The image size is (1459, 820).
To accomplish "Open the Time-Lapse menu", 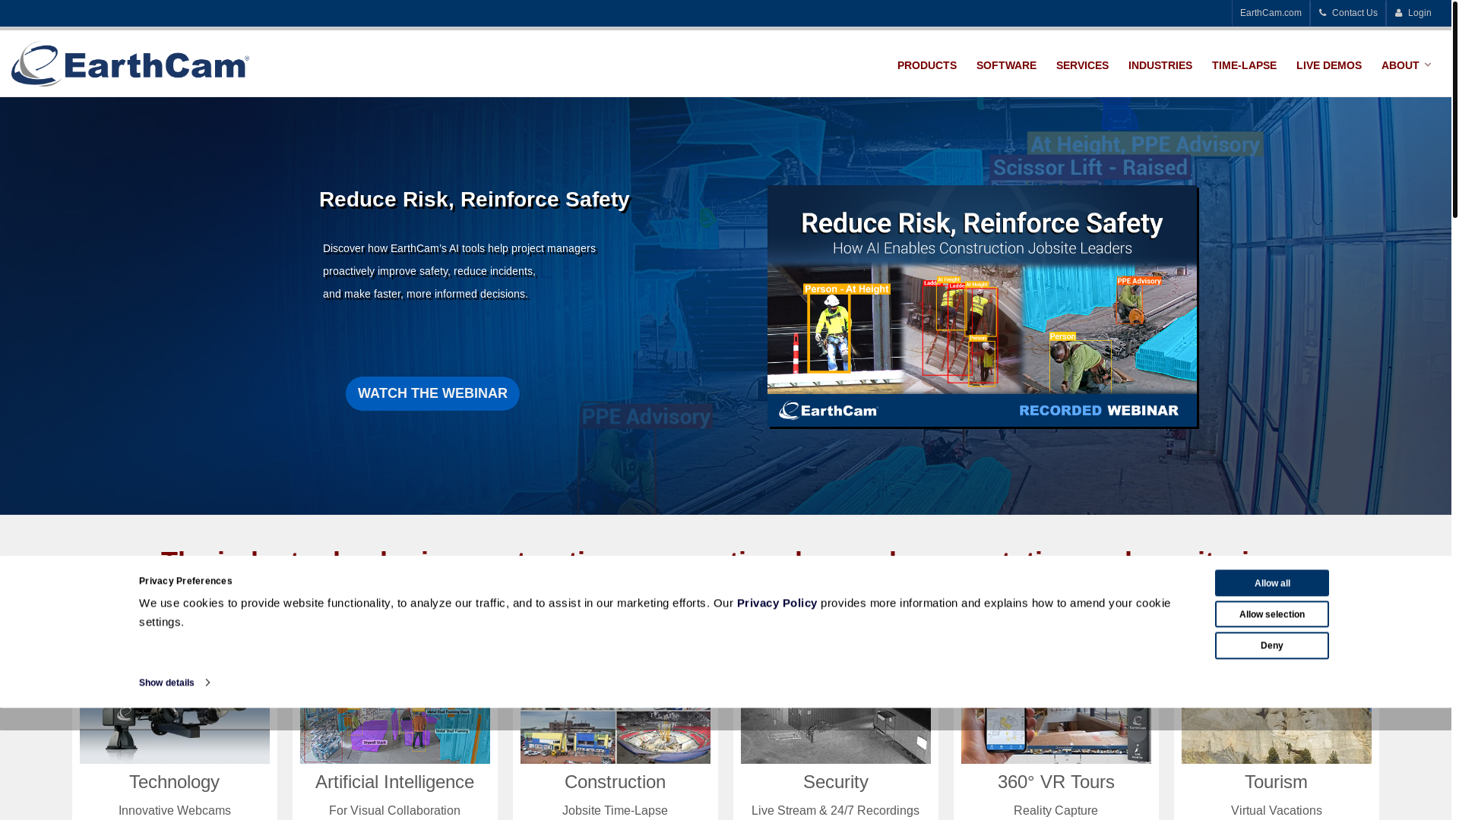I will [x=1244, y=65].
